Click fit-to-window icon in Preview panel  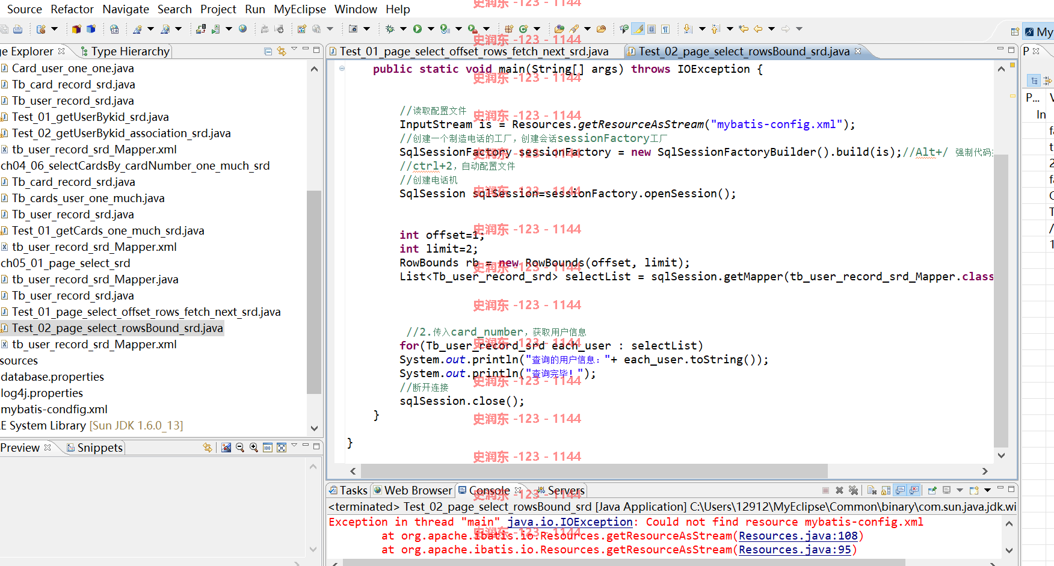coord(282,448)
